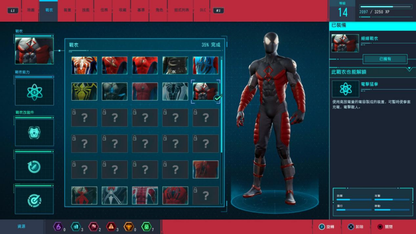The height and width of the screenshot is (234, 416).
Task: Click the orange challenge token icon
Action: (x=129, y=227)
